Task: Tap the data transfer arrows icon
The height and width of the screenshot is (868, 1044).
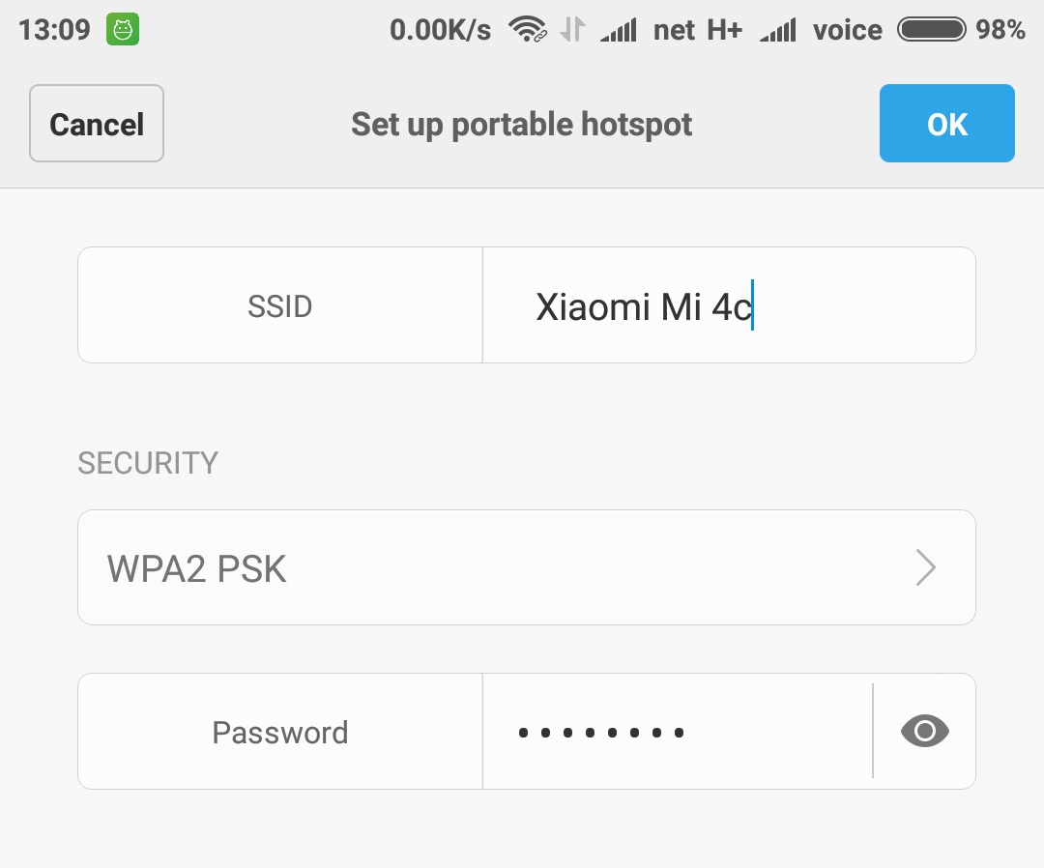Action: pyautogui.click(x=572, y=29)
